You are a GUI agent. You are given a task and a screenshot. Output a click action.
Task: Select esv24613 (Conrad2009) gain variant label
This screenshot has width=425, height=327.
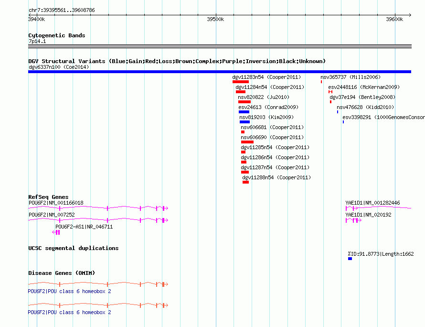268,107
